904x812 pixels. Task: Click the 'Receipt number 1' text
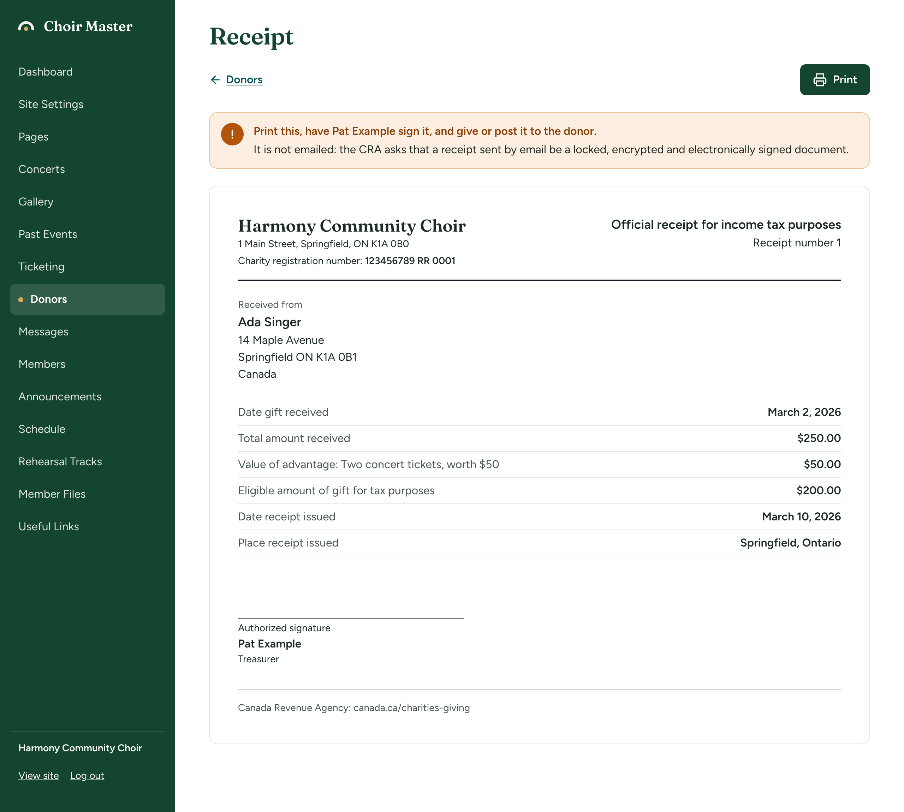(x=796, y=243)
